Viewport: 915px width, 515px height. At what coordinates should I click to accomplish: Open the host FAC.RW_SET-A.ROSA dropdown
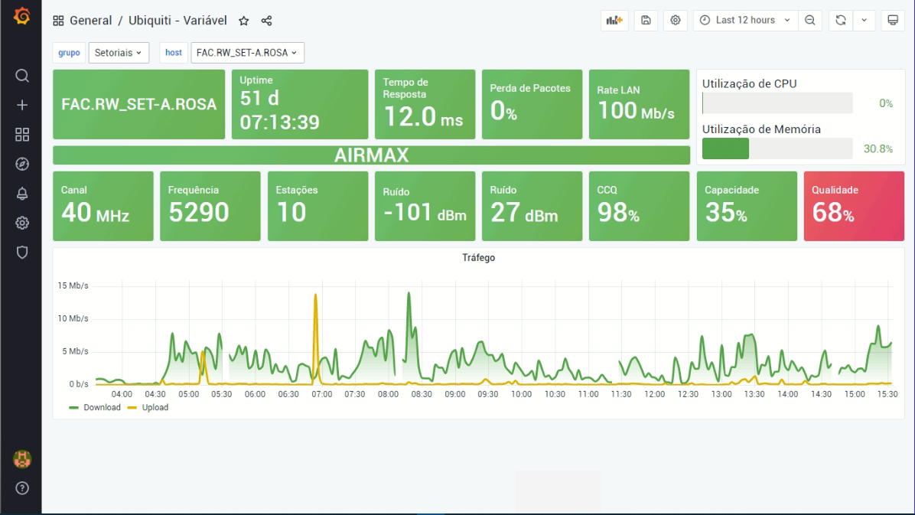click(247, 53)
